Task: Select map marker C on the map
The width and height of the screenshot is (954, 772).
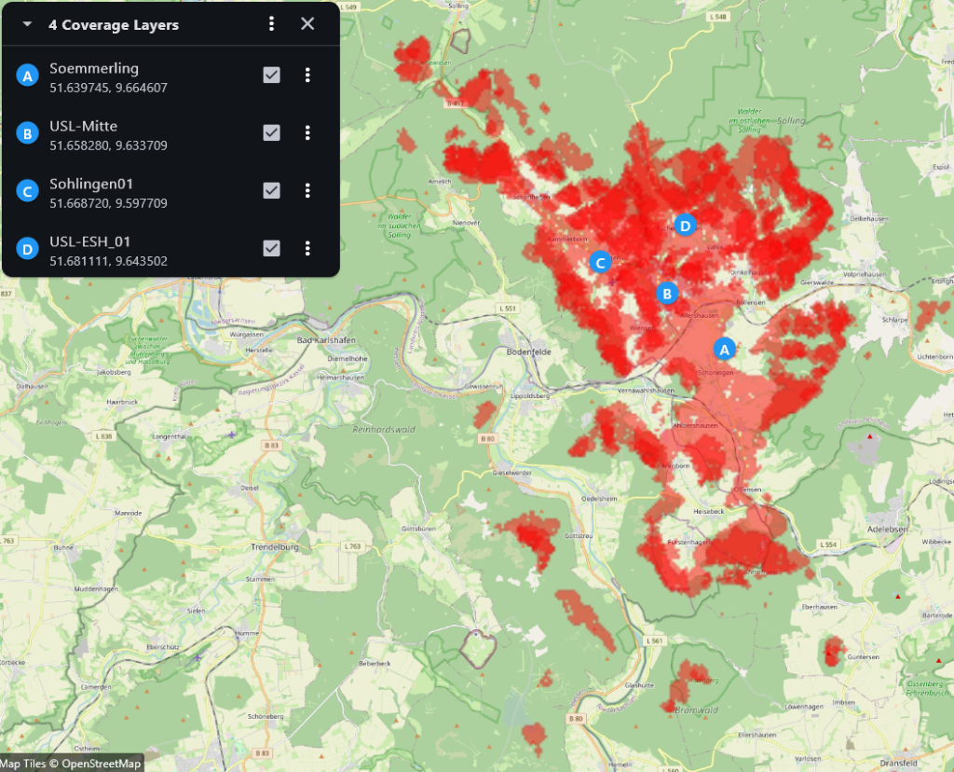Action: pos(601,263)
